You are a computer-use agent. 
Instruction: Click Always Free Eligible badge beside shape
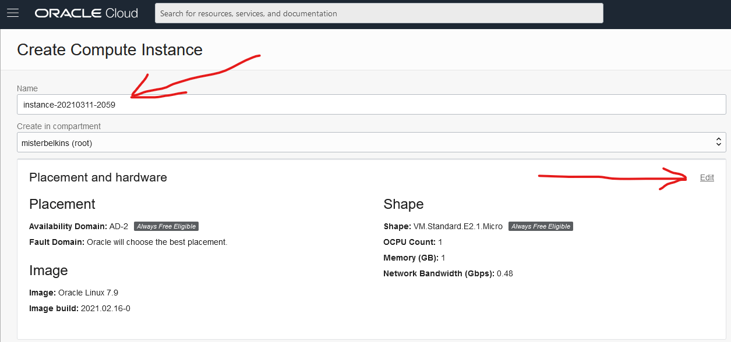click(541, 226)
